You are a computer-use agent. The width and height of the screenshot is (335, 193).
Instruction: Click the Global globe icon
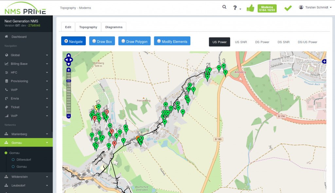pyautogui.click(x=7, y=55)
